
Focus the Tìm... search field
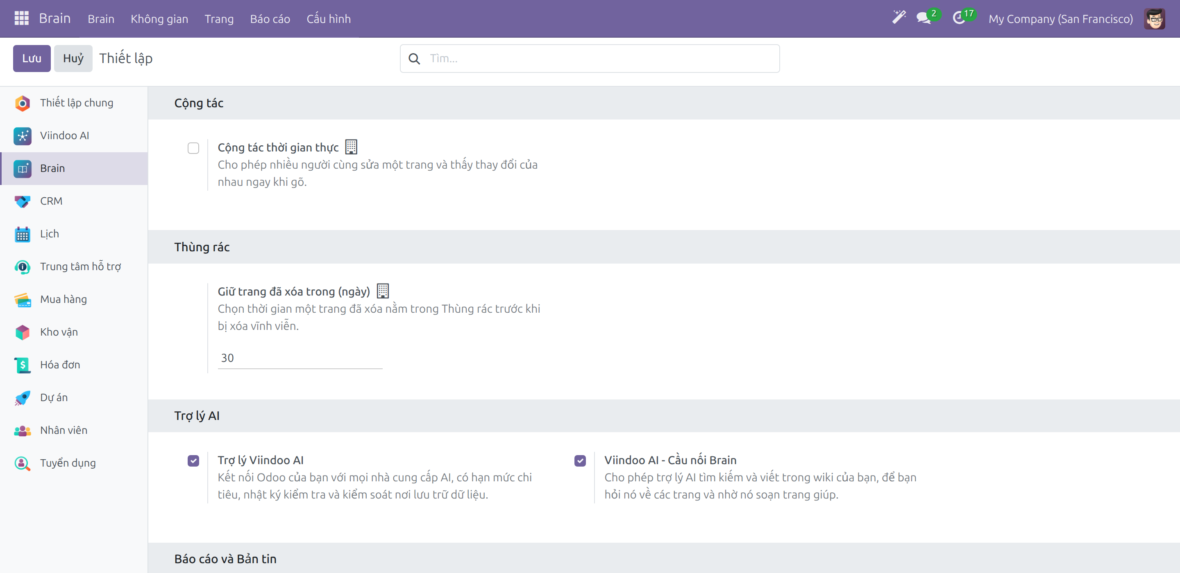[590, 59]
